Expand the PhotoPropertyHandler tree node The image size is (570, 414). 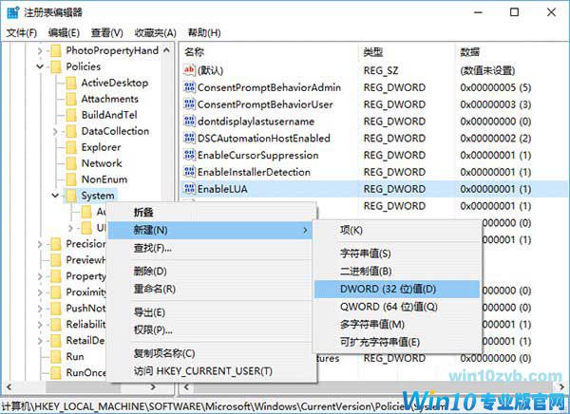pyautogui.click(x=40, y=50)
